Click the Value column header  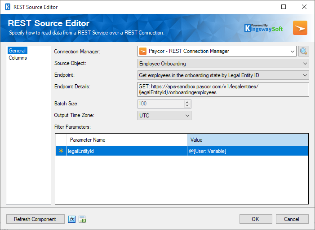[x=248, y=140]
